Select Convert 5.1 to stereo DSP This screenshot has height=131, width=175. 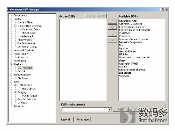[131, 24]
